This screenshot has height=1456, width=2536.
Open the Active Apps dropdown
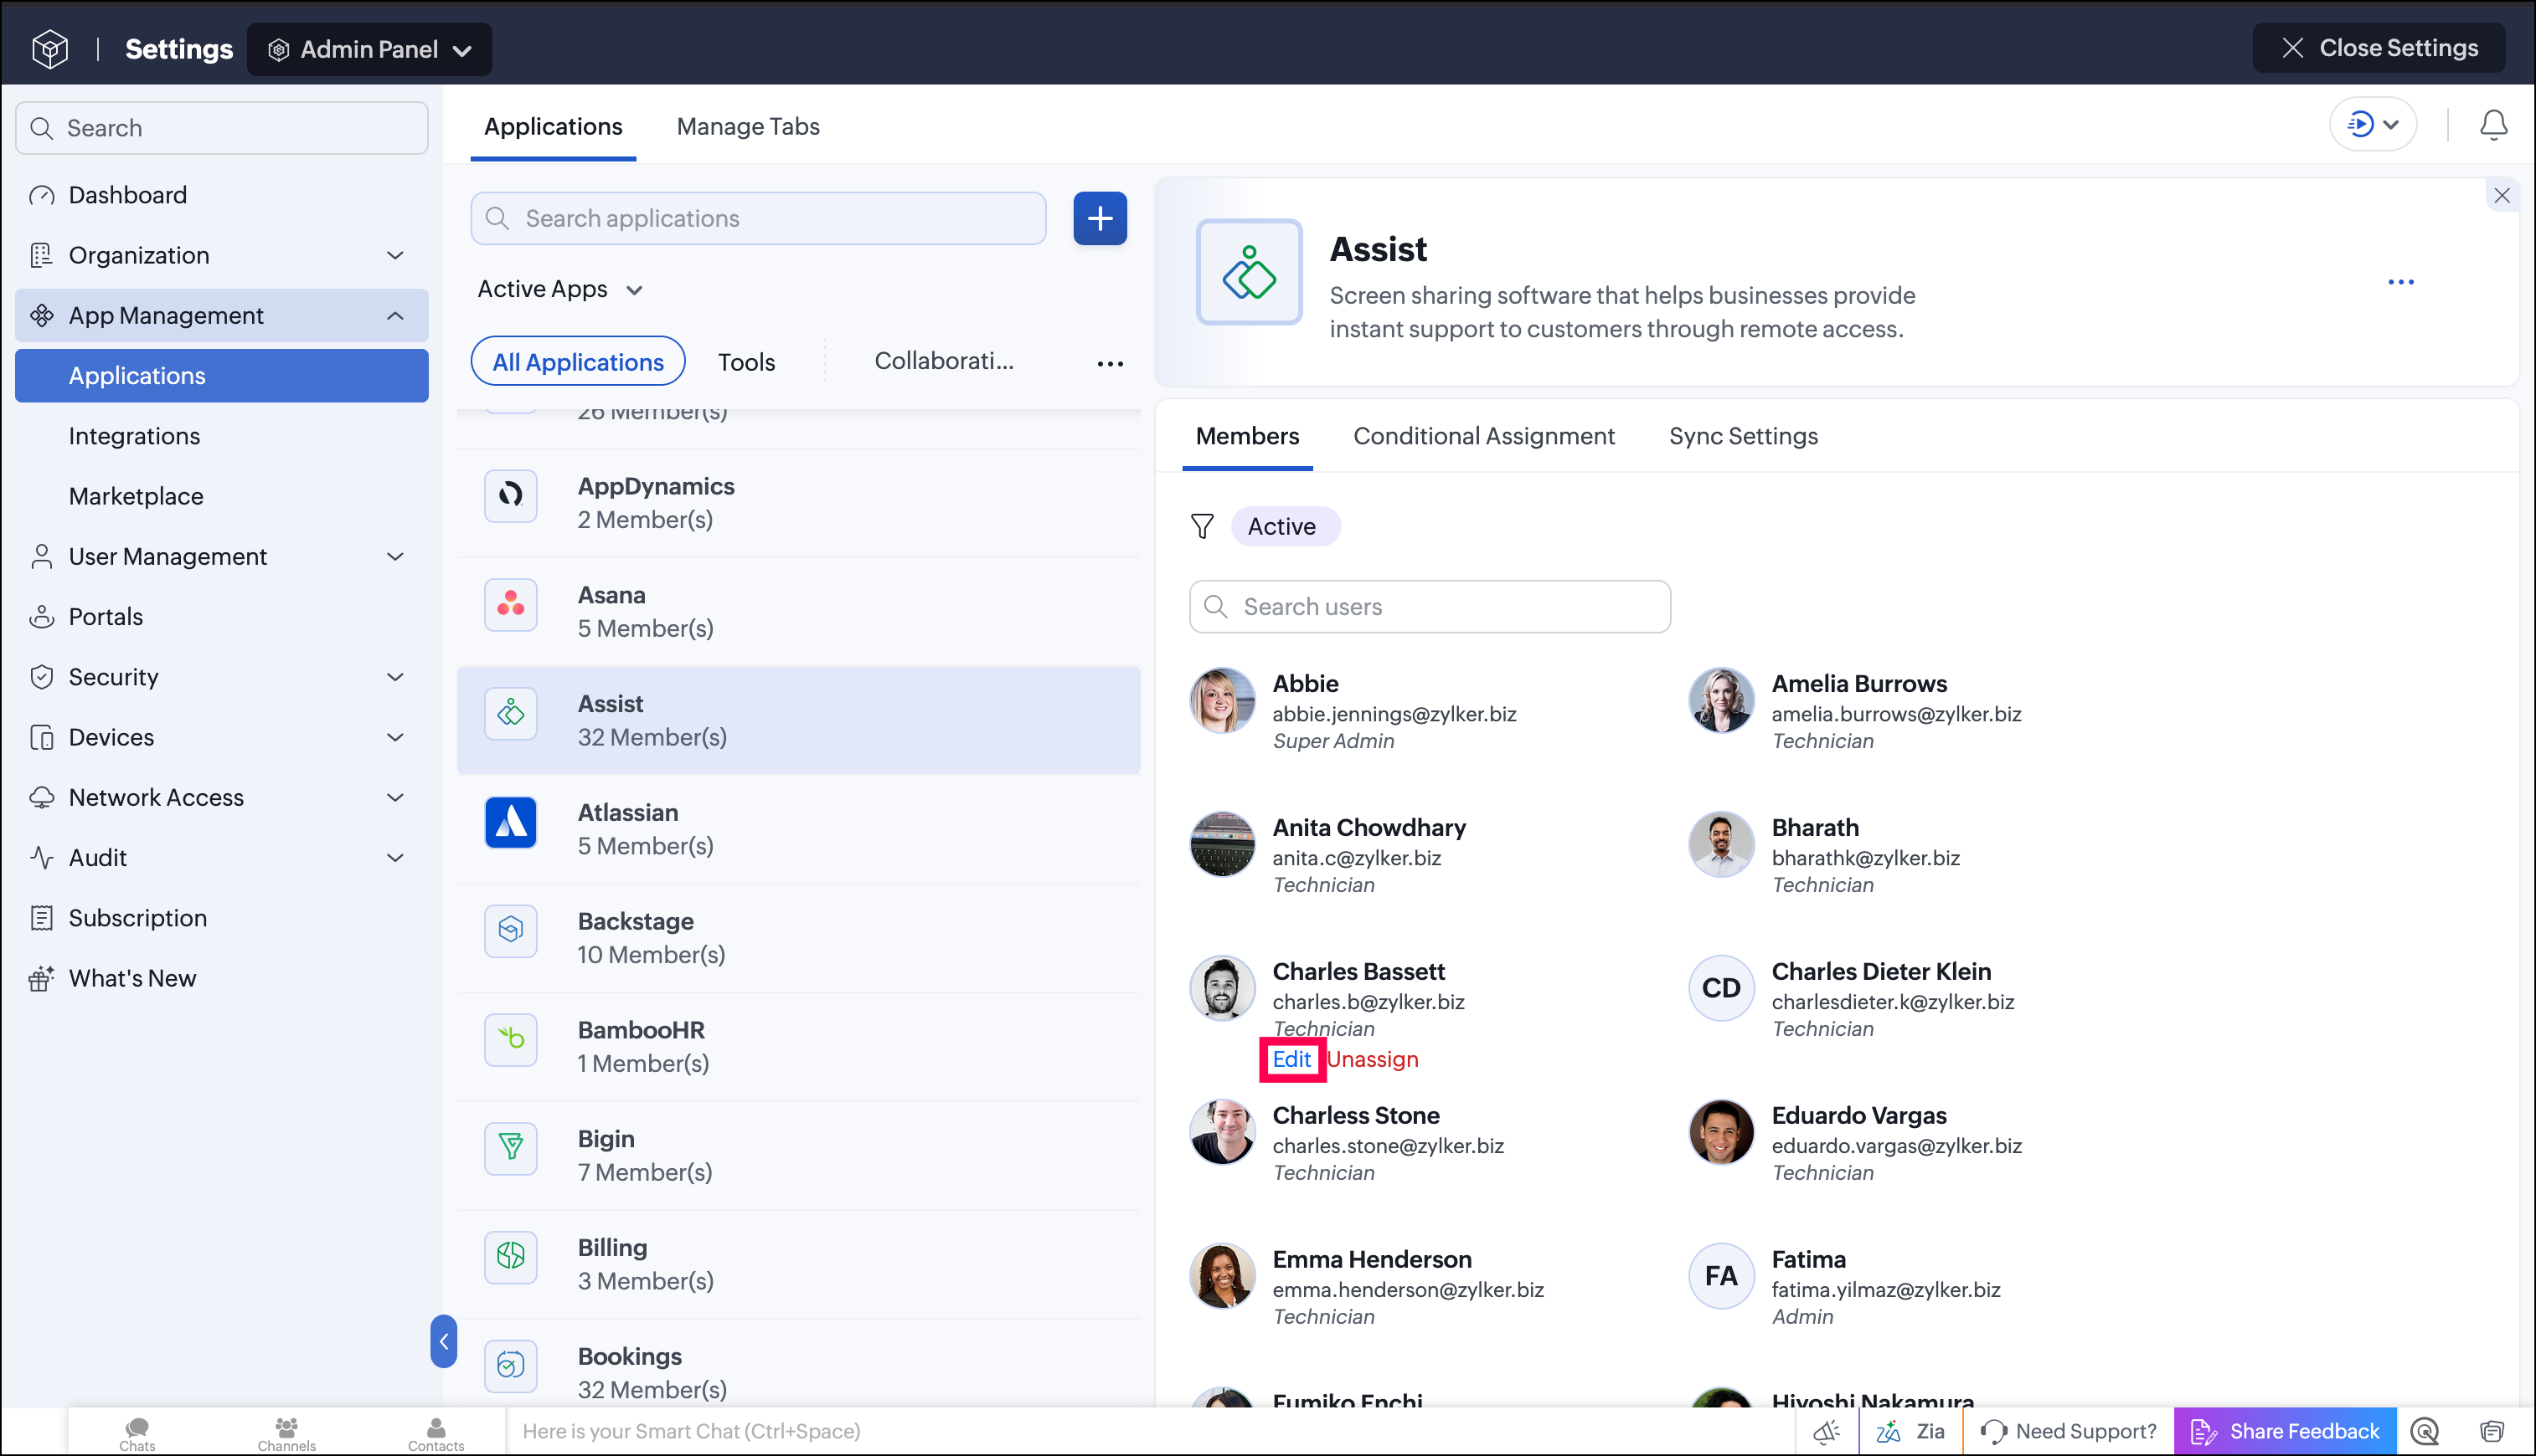click(560, 289)
